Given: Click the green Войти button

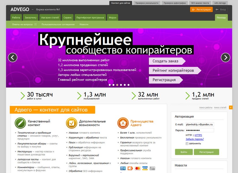Looking at the screenshot, I should (184, 152).
